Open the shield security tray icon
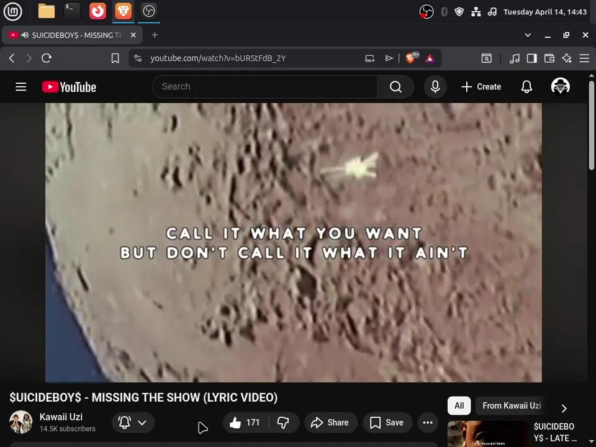This screenshot has width=596, height=447. tap(459, 12)
